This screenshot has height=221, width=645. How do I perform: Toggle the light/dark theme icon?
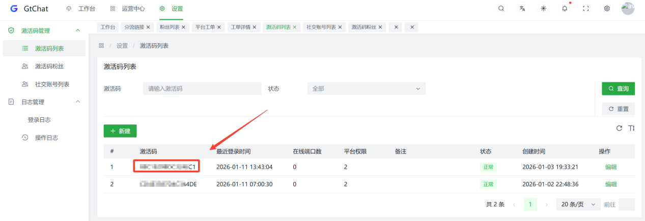pos(544,9)
